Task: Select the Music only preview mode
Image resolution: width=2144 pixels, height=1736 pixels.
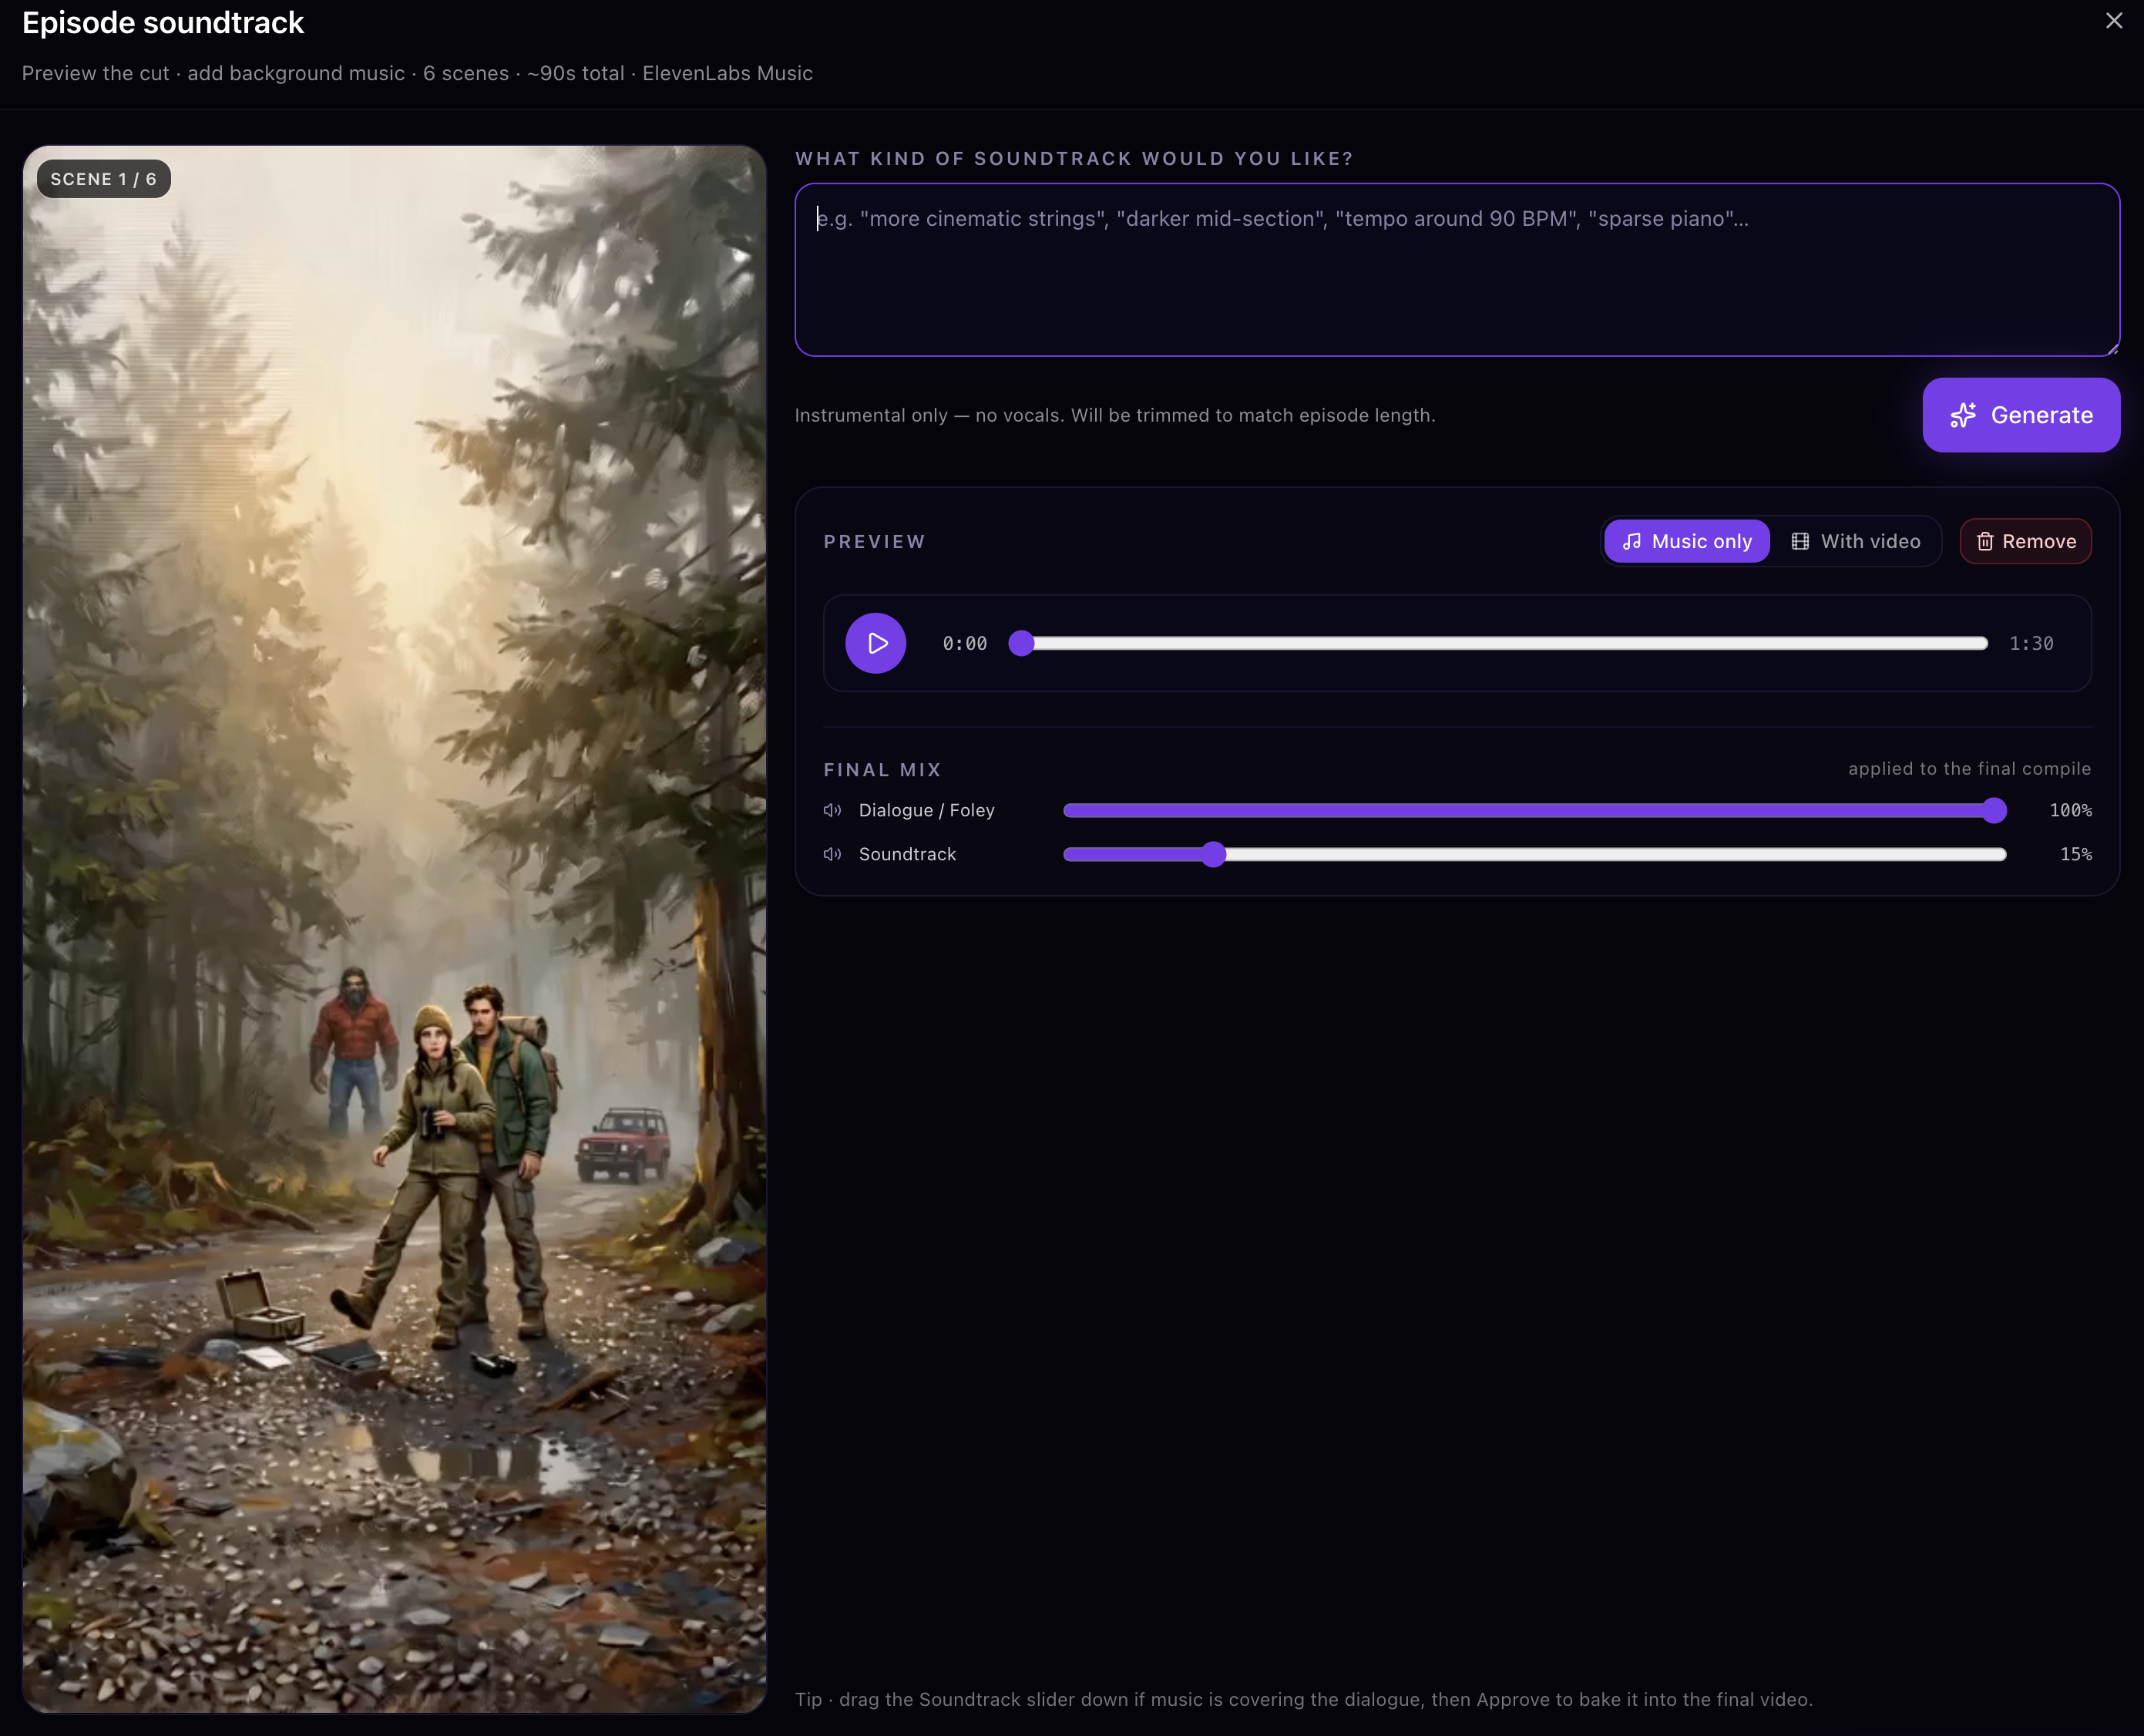Action: coord(1686,541)
